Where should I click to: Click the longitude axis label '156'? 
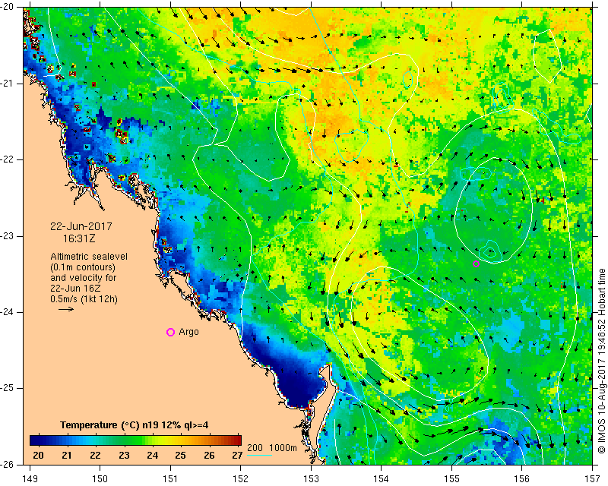click(x=522, y=478)
